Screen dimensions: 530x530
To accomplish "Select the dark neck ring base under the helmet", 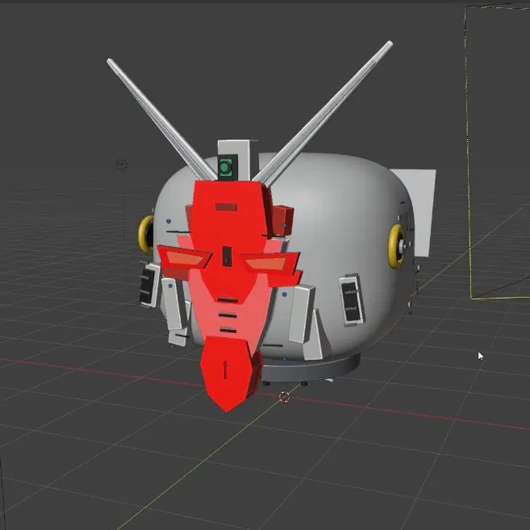I will tap(313, 369).
